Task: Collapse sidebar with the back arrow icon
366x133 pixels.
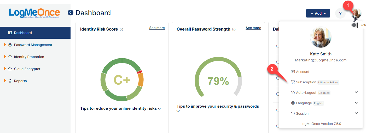Action: (x=70, y=13)
